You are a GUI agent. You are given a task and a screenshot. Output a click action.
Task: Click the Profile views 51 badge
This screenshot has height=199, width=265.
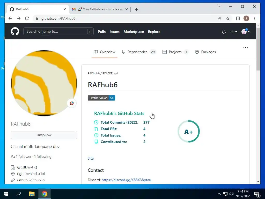tap(101, 98)
